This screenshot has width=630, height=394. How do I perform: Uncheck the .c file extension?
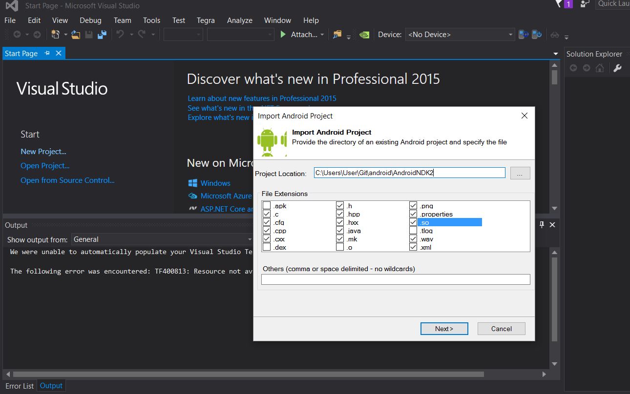[267, 214]
